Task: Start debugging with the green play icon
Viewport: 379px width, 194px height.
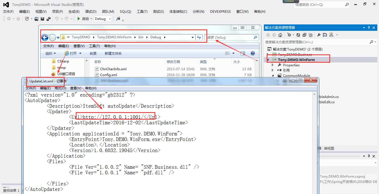Action: [79, 19]
